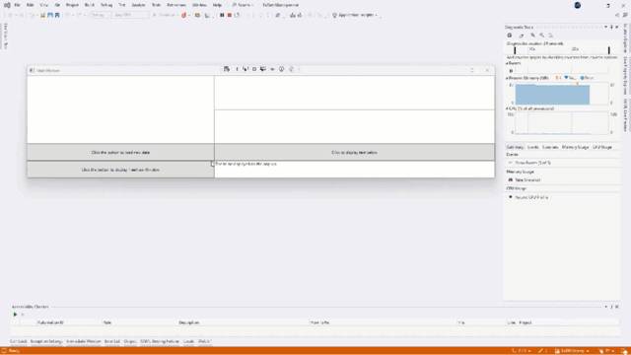Click the Diagnostic Tools select tools icon

tap(522, 35)
